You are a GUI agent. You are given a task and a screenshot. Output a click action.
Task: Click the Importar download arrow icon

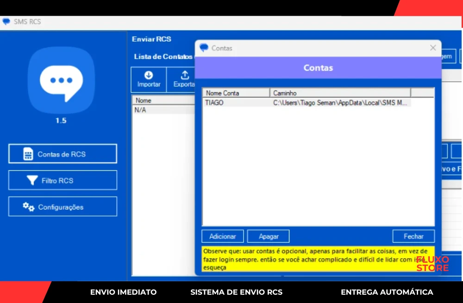coord(149,75)
